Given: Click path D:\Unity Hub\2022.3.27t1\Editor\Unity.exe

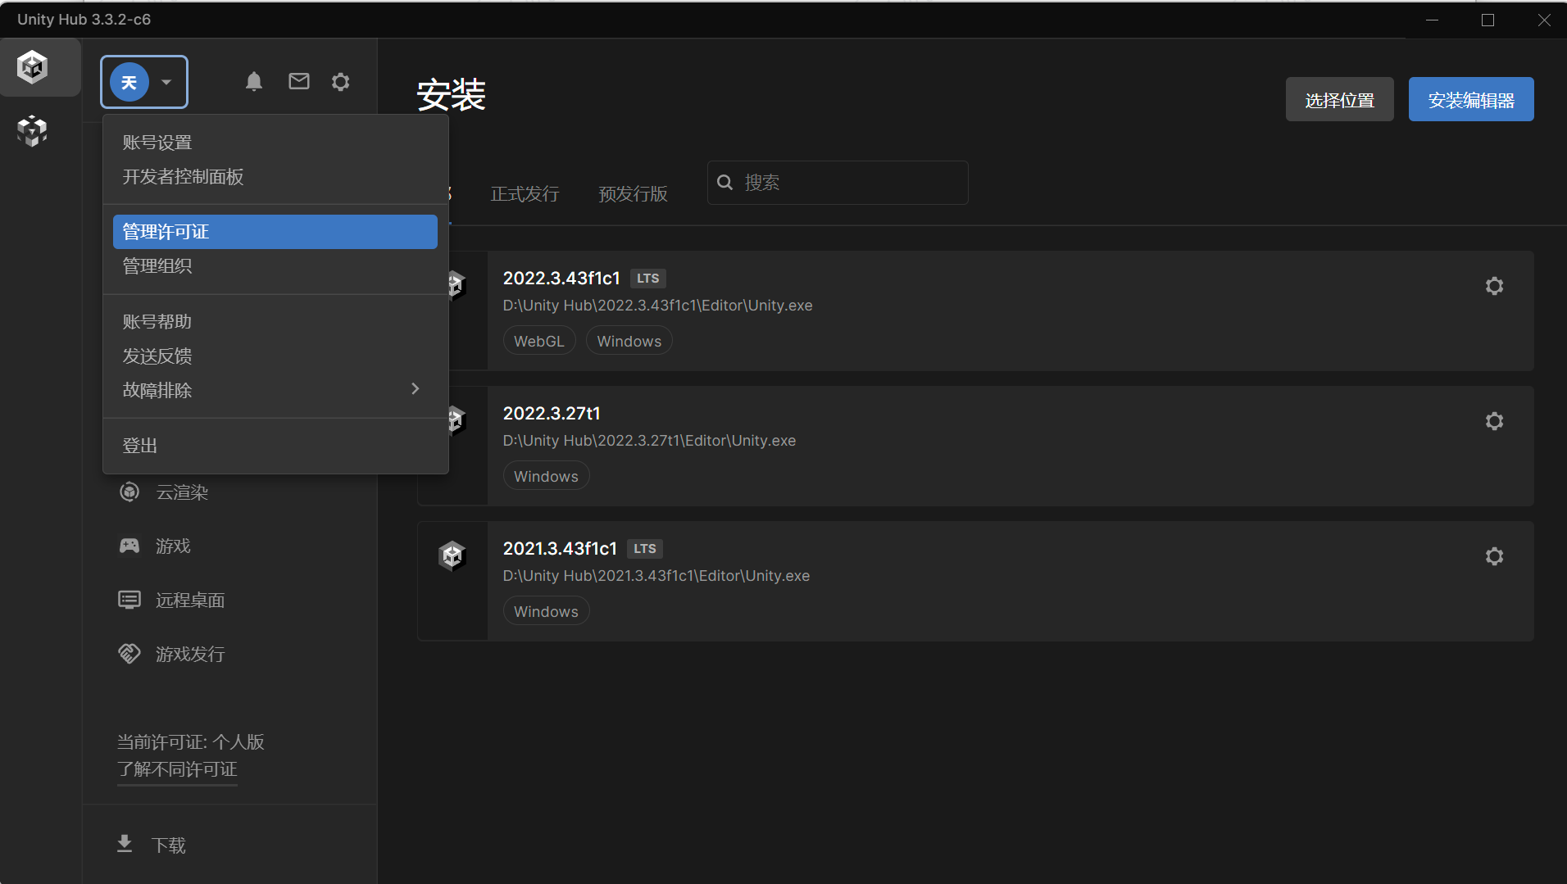Looking at the screenshot, I should (649, 441).
